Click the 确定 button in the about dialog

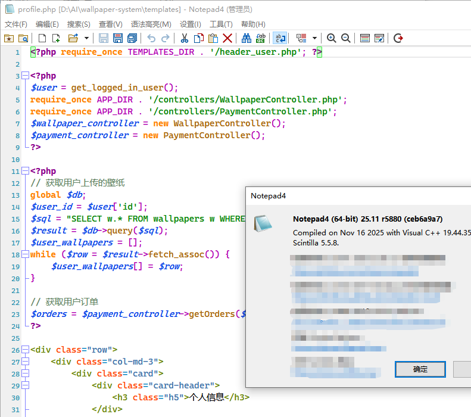420,369
